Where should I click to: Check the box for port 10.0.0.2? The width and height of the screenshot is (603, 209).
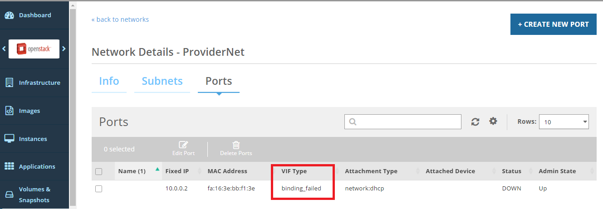(99, 189)
